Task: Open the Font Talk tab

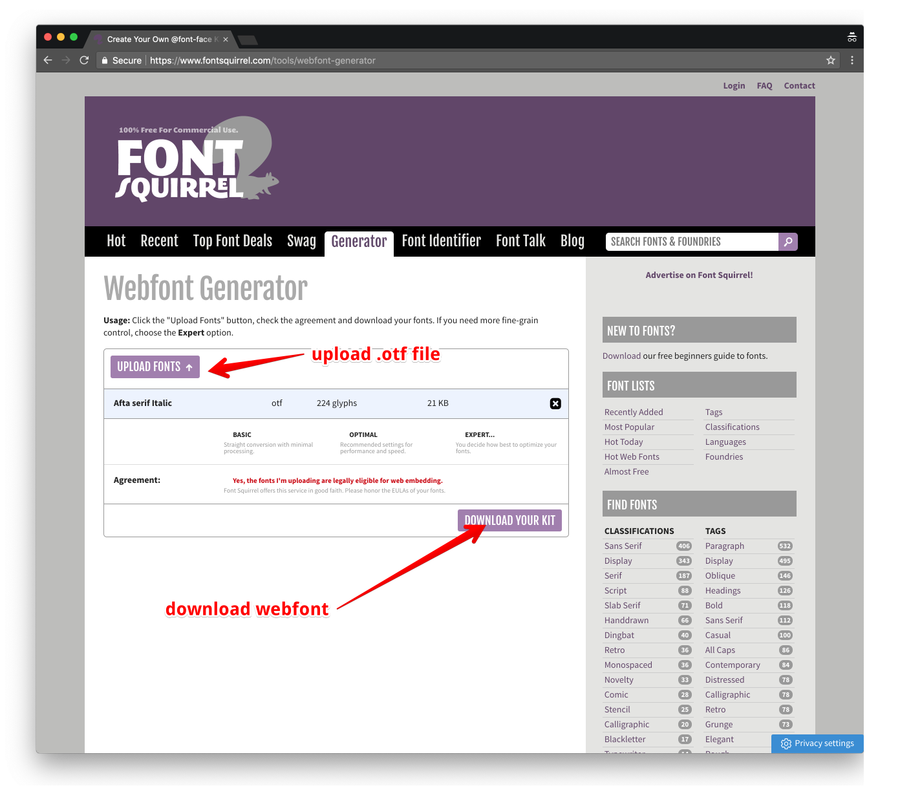Action: click(520, 241)
